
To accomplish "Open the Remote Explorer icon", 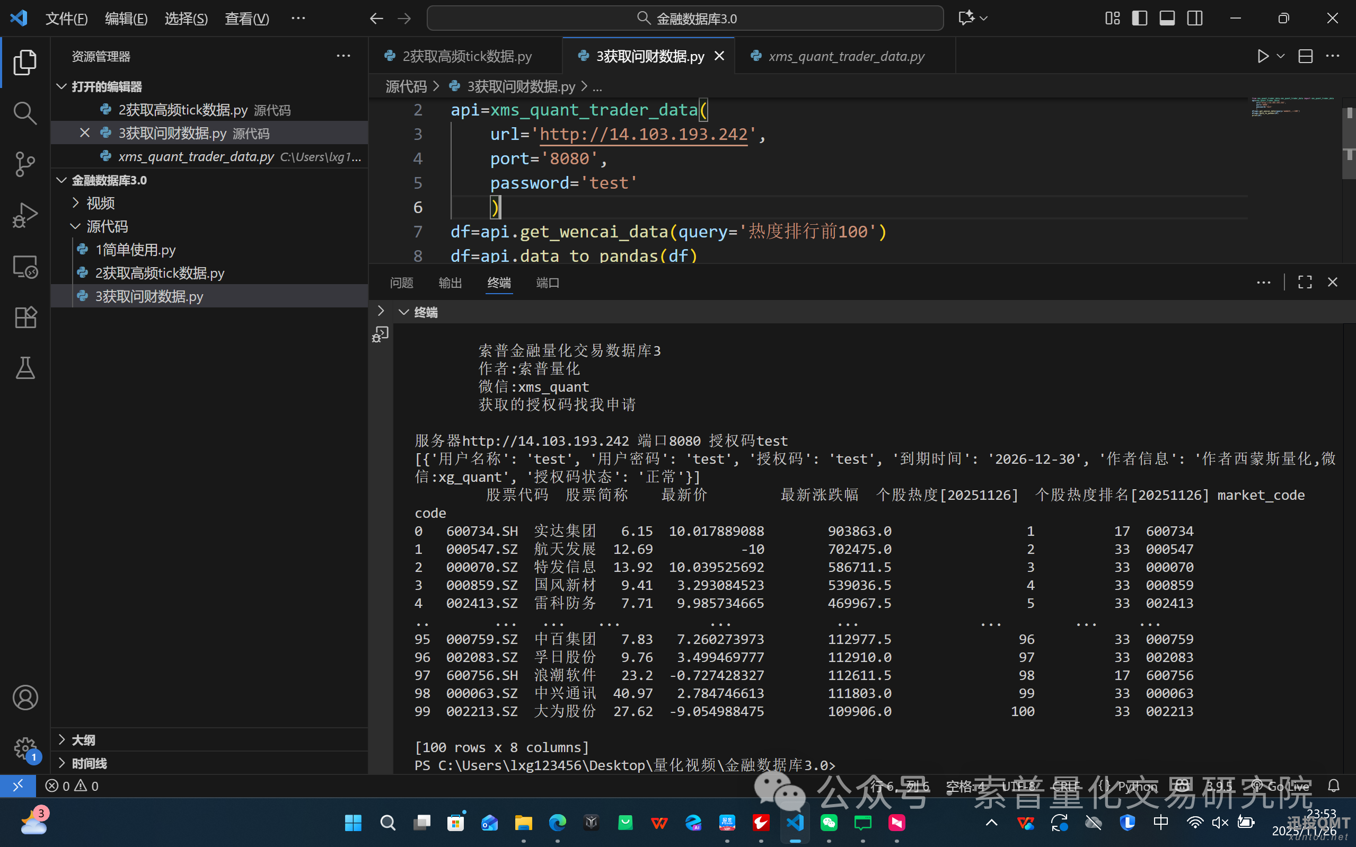I will (x=24, y=267).
